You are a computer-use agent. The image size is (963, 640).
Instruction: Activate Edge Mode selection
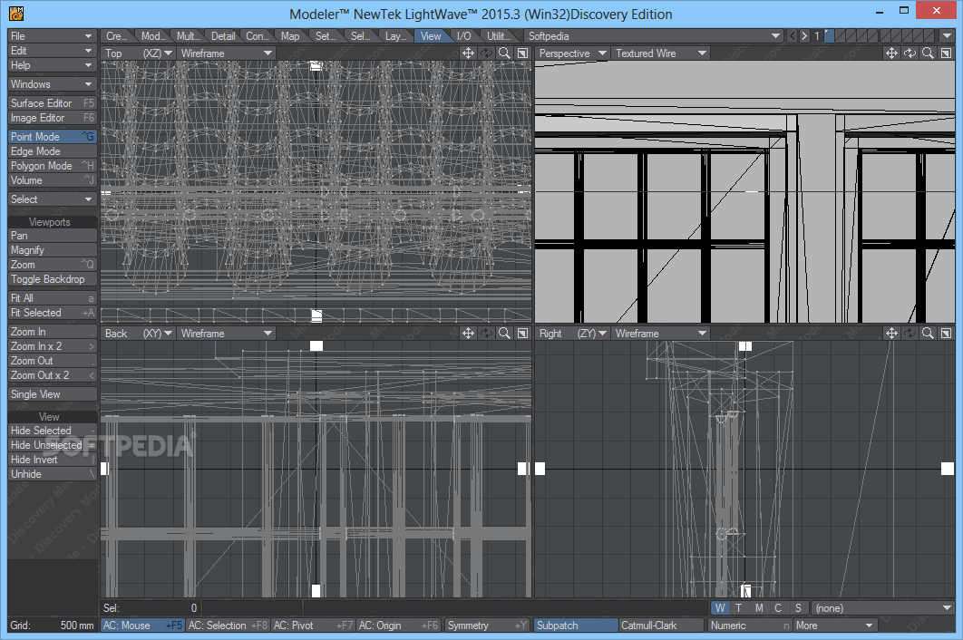[x=53, y=151]
